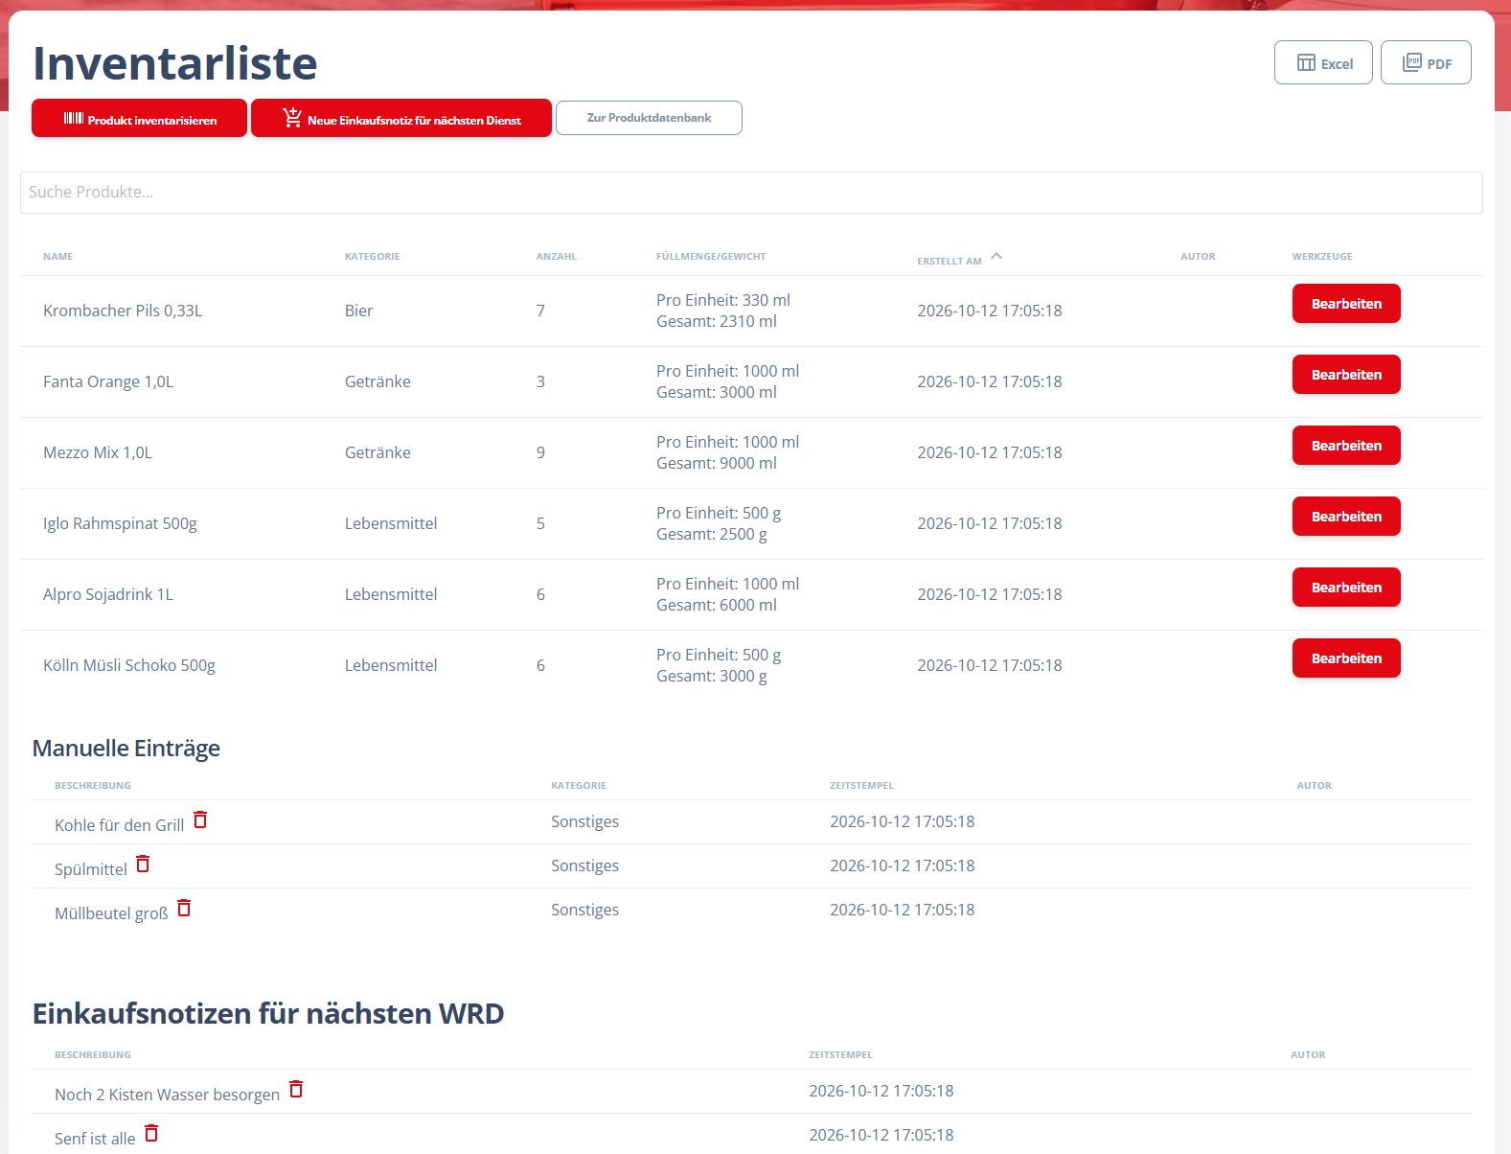
Task: Export the inventory list as PDF
Action: [1426, 62]
